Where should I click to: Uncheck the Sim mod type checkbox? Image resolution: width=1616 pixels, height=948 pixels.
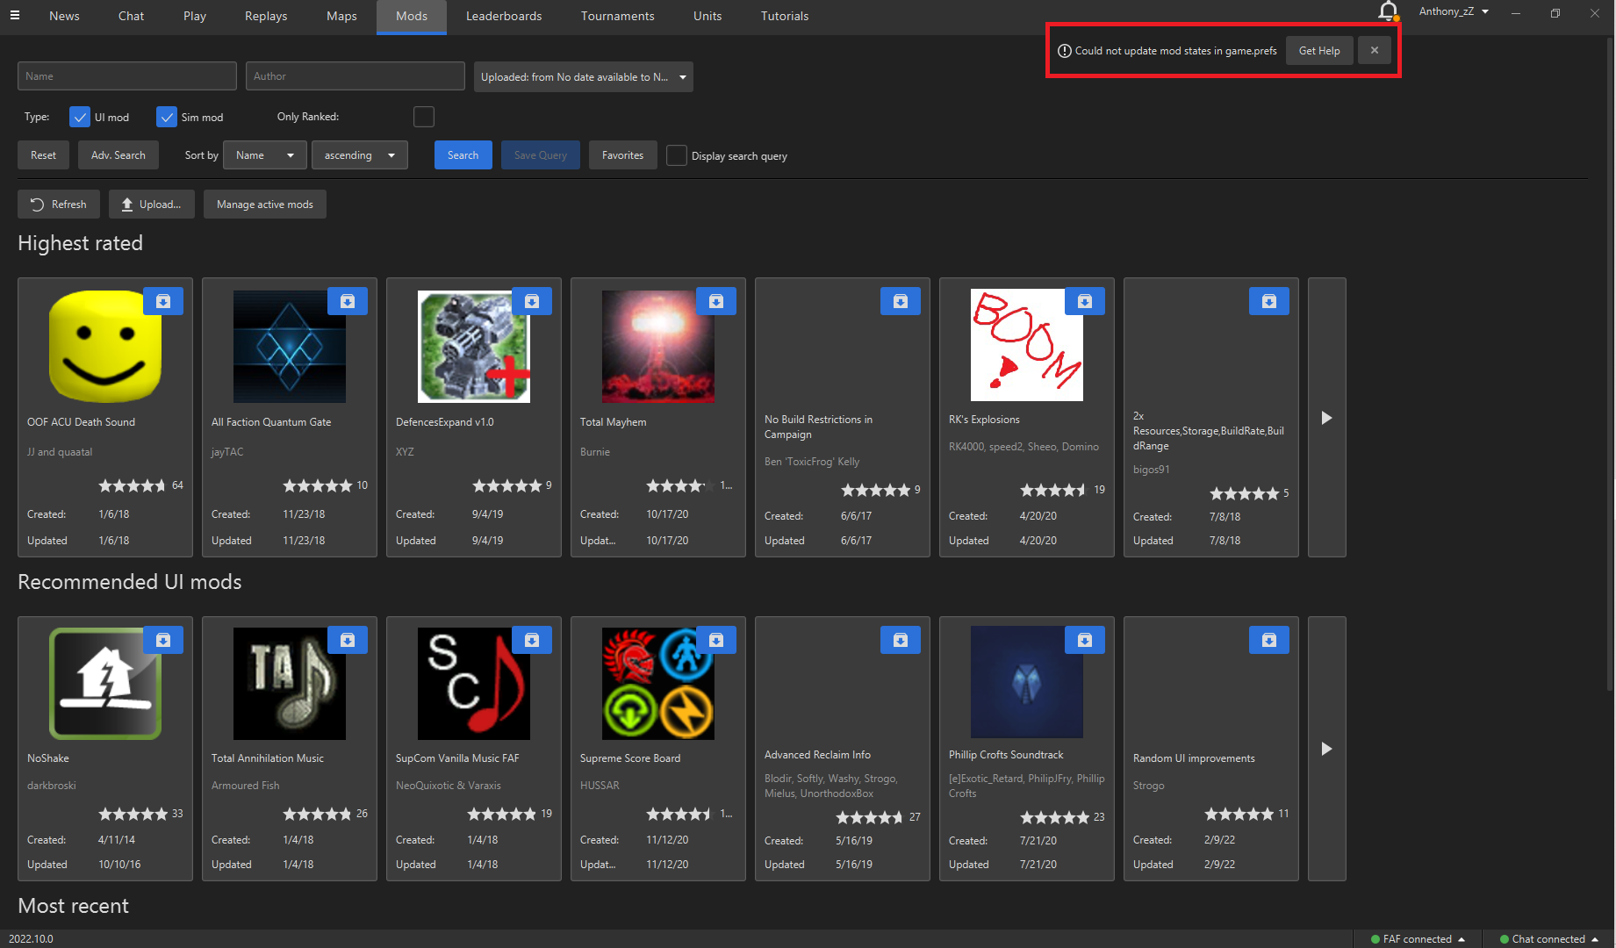coord(167,117)
